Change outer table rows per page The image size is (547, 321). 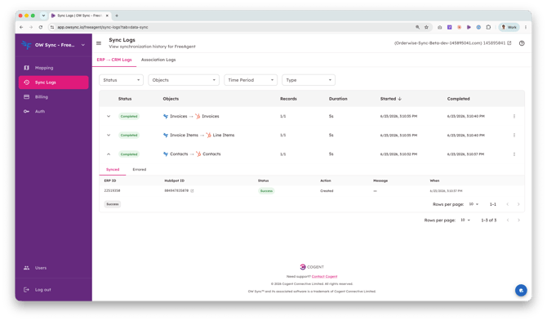point(465,221)
